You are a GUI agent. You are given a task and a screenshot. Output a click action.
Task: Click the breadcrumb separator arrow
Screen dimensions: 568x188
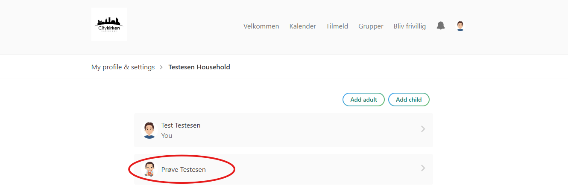click(x=161, y=67)
